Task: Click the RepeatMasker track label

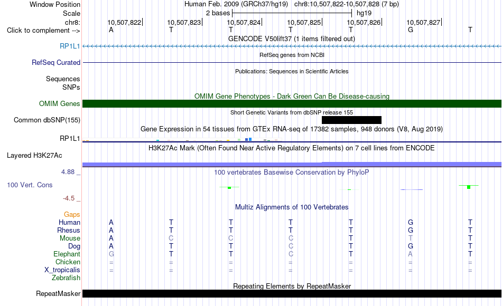Action: point(58,294)
